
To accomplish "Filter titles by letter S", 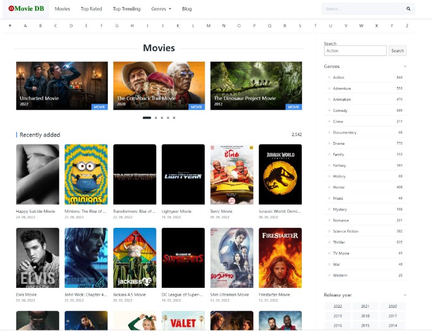I will (300, 25).
